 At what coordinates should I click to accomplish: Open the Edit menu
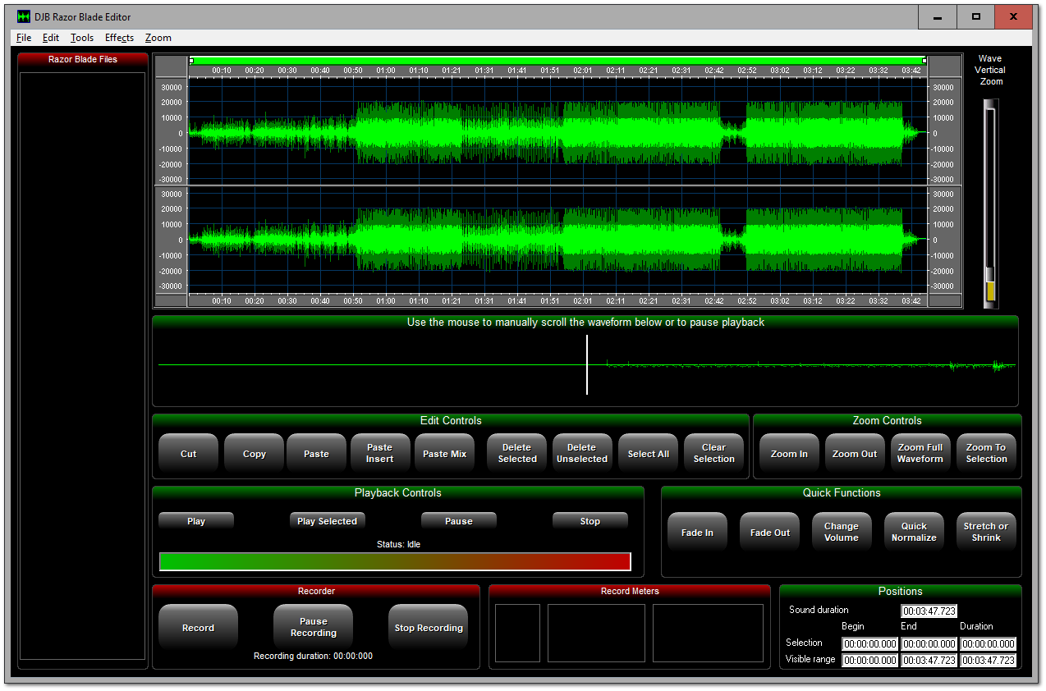51,38
